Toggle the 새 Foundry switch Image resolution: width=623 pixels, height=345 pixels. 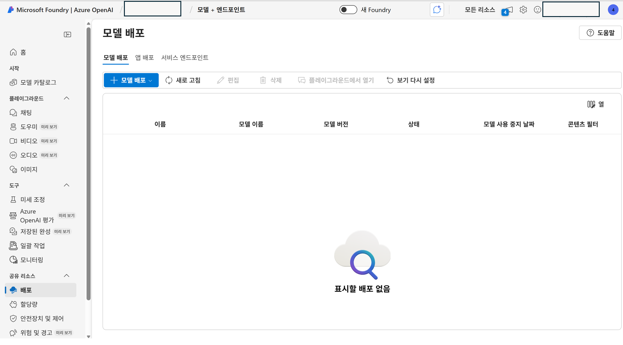348,10
